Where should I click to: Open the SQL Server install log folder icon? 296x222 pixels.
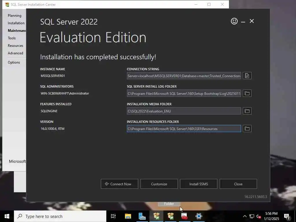(x=247, y=93)
